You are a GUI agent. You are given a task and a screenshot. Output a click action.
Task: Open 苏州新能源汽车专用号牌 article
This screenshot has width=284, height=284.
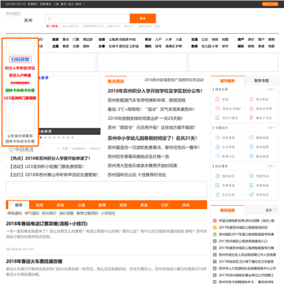147,100
